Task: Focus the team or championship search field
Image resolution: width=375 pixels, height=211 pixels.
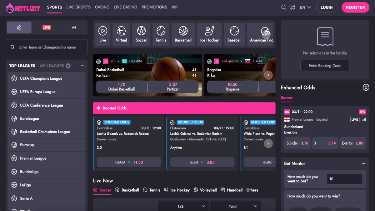Action: (x=47, y=47)
